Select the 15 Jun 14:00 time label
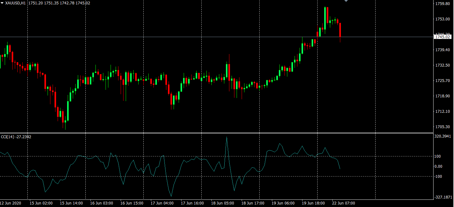 coord(71,203)
